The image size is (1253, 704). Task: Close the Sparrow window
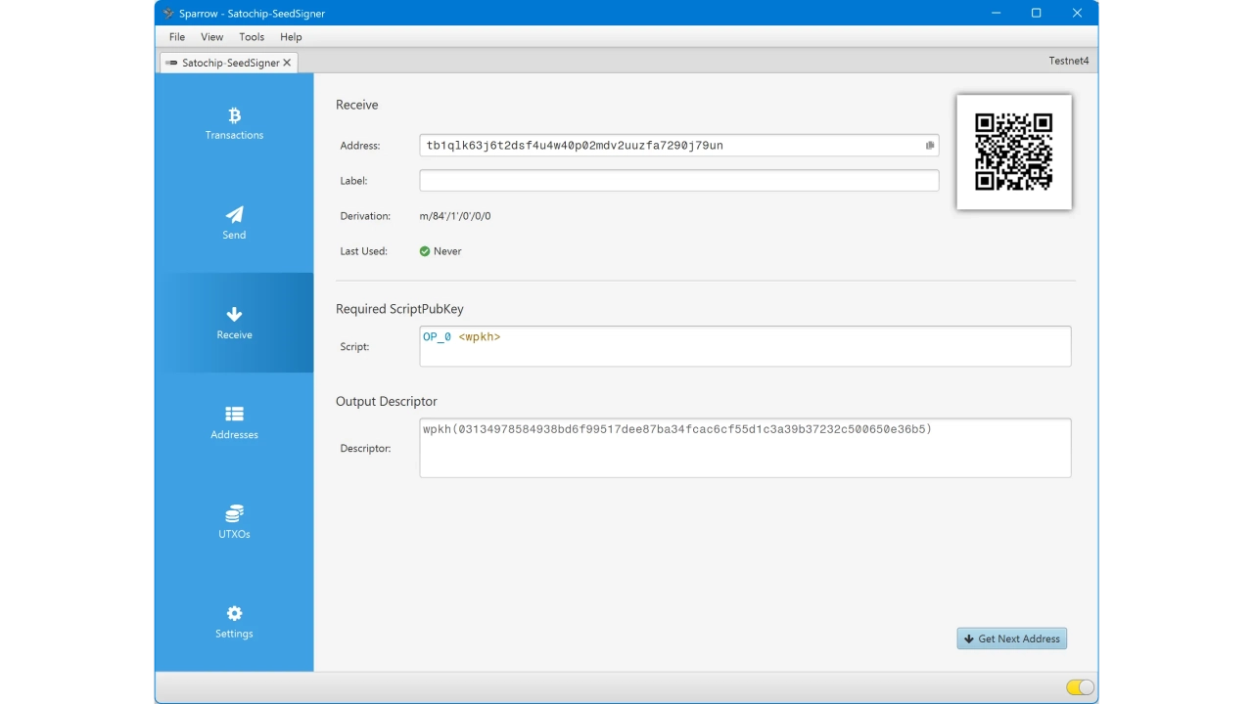click(1077, 14)
